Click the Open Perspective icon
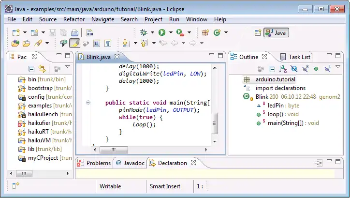This screenshot has width=350, height=198. pos(258,32)
